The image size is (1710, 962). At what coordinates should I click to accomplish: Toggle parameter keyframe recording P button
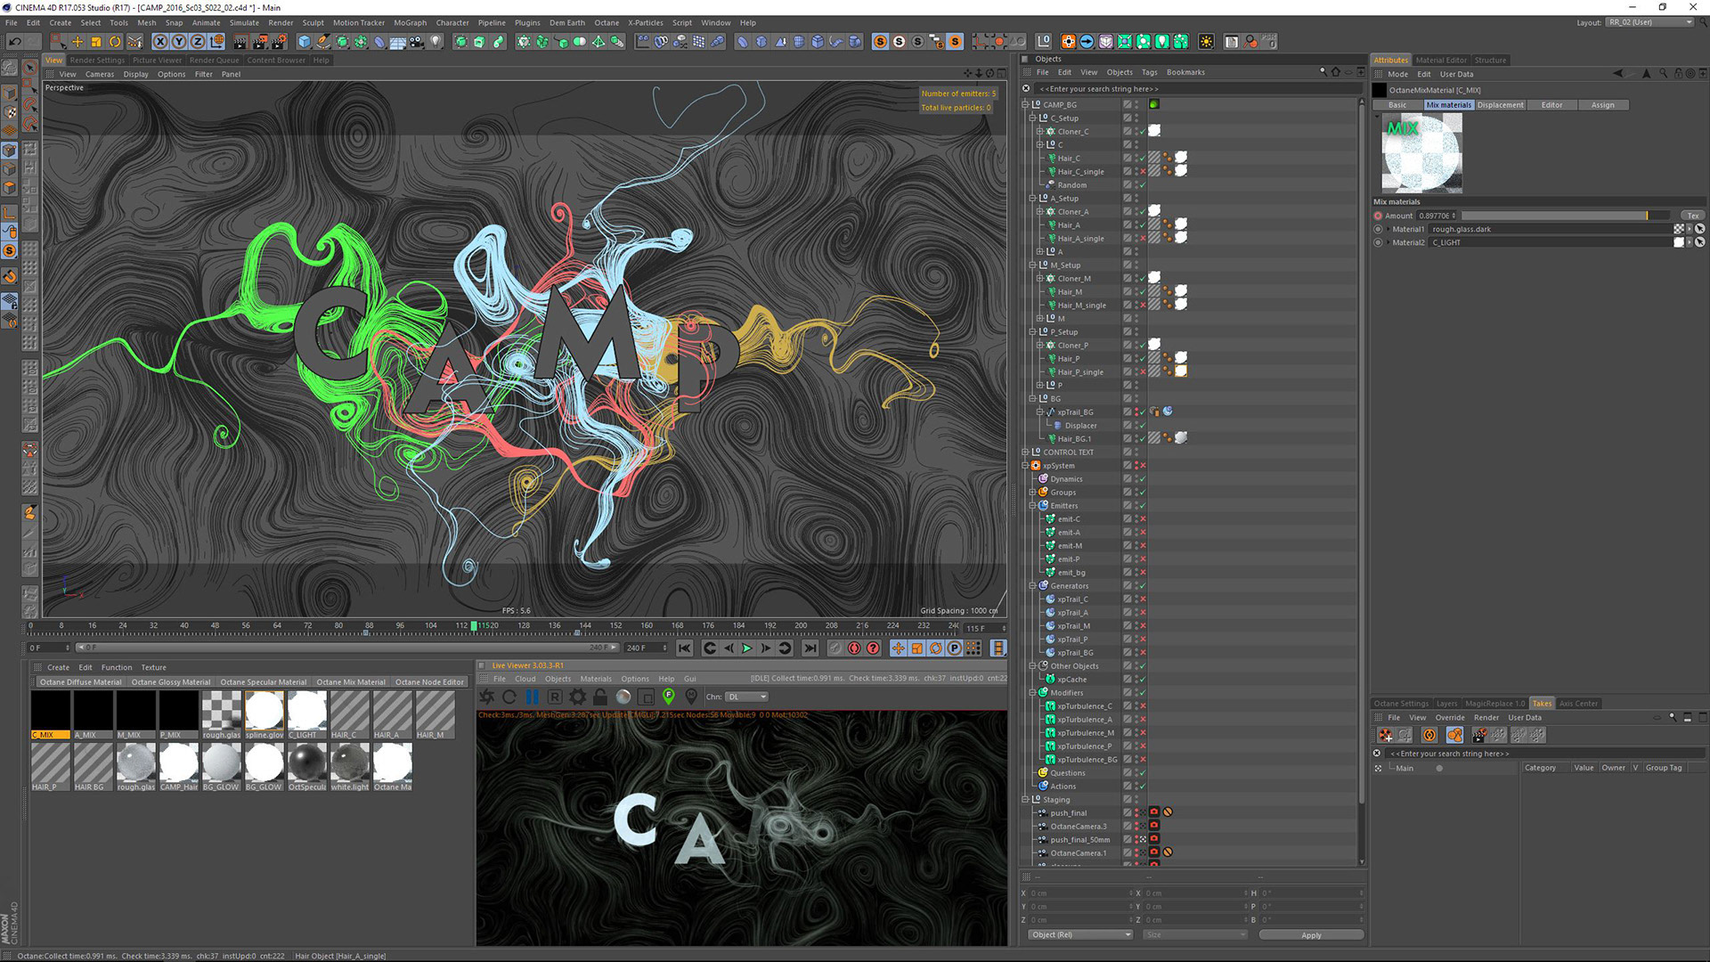(955, 648)
